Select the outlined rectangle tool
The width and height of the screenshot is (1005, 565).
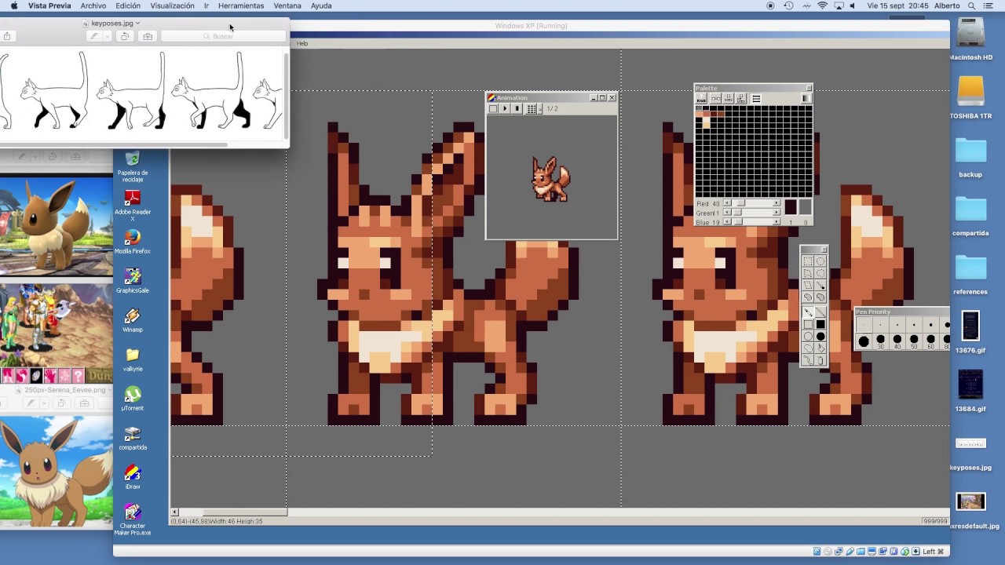click(x=808, y=324)
